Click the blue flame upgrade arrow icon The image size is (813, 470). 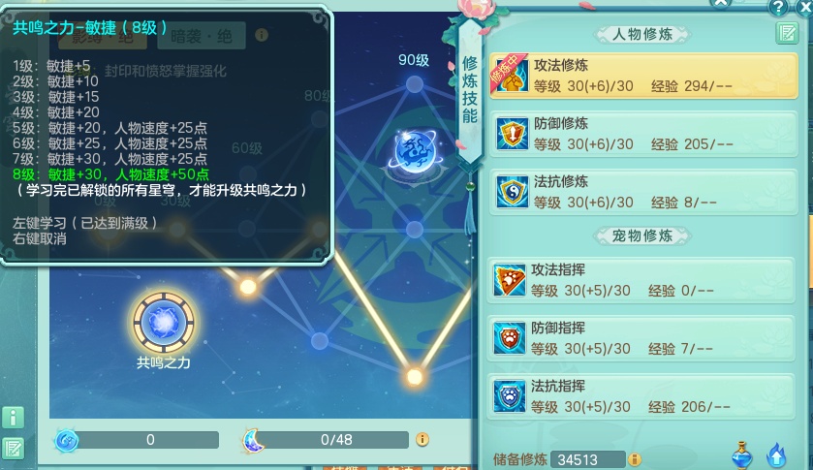point(776,456)
